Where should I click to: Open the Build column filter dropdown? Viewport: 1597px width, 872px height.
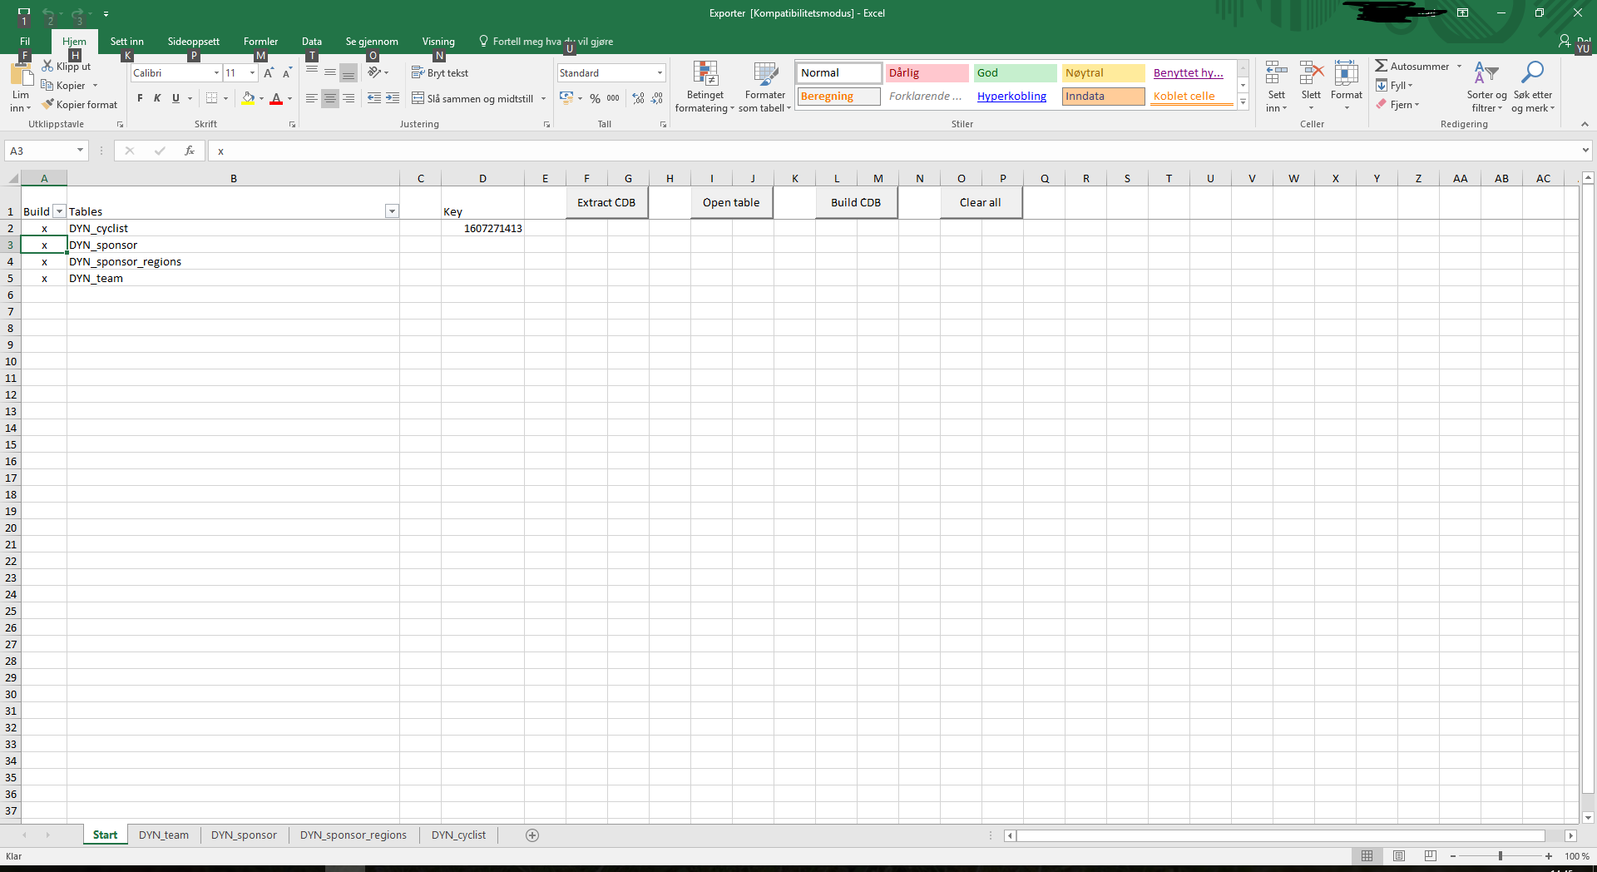click(x=59, y=211)
